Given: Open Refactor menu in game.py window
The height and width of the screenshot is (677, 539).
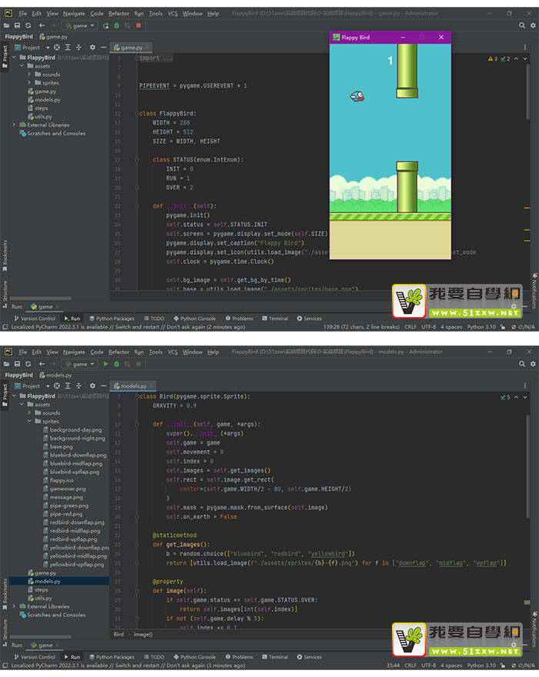Looking at the screenshot, I should tap(119, 13).
